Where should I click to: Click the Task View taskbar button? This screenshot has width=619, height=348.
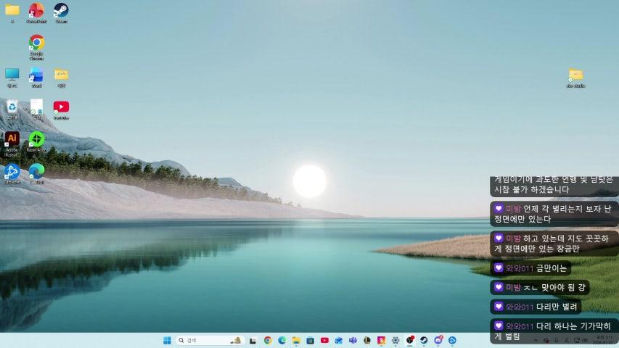point(253,340)
